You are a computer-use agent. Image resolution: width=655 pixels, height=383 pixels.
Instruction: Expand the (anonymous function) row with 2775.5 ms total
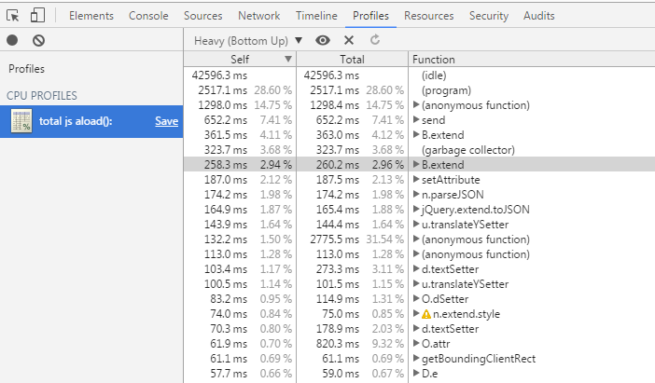416,239
